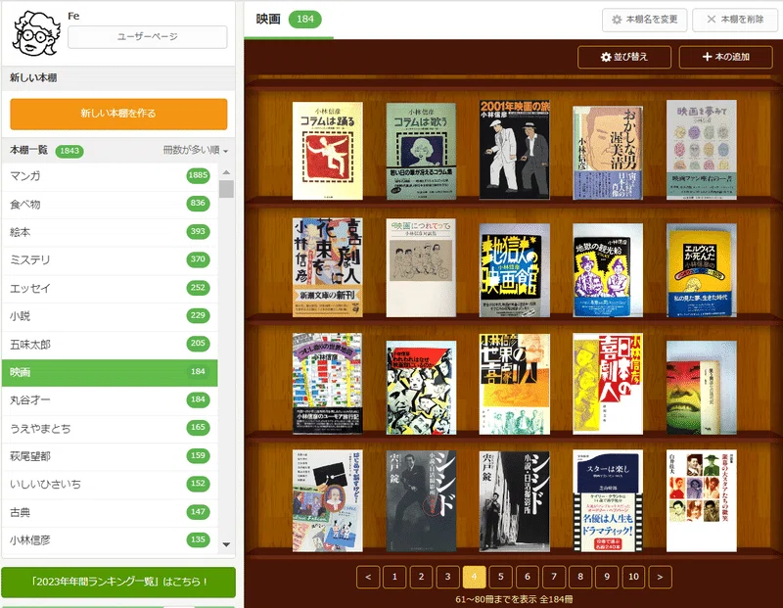Open the 日本の喜劇人 cover
783x608 pixels.
click(x=608, y=384)
